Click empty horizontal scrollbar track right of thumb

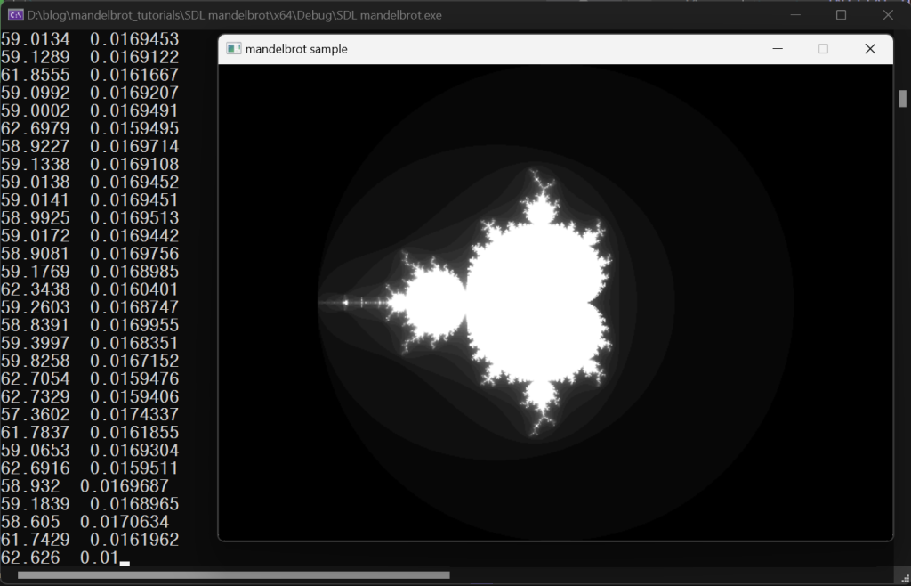point(667,575)
